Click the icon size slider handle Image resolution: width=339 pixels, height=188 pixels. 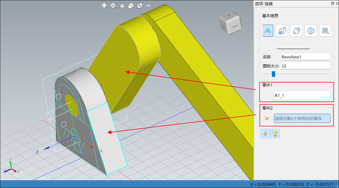click(274, 74)
